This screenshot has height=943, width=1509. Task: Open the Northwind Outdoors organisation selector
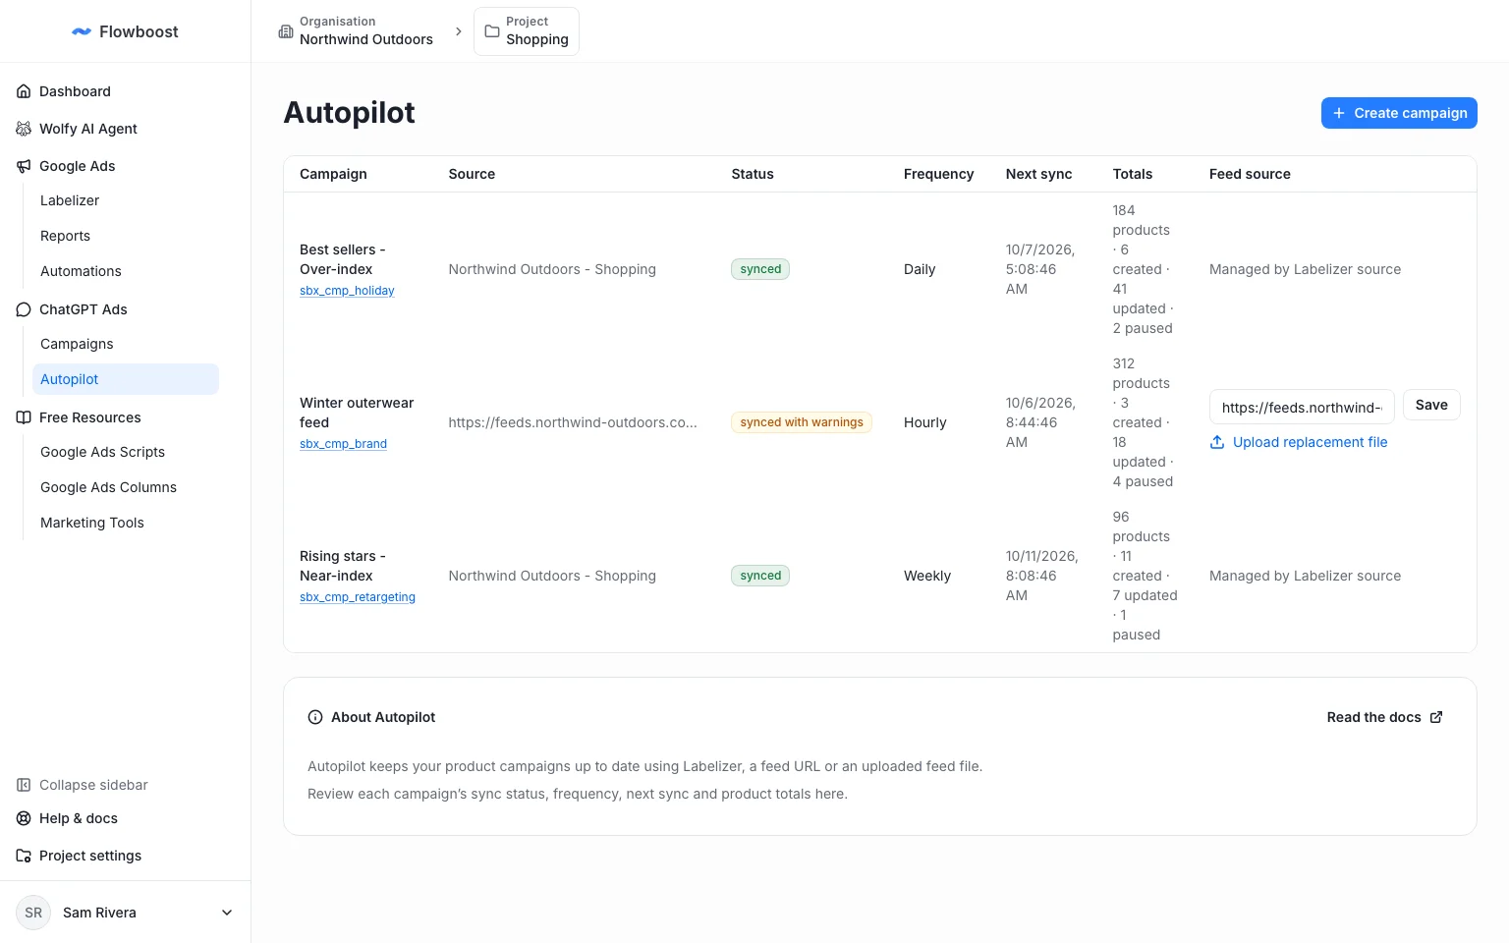pos(356,31)
